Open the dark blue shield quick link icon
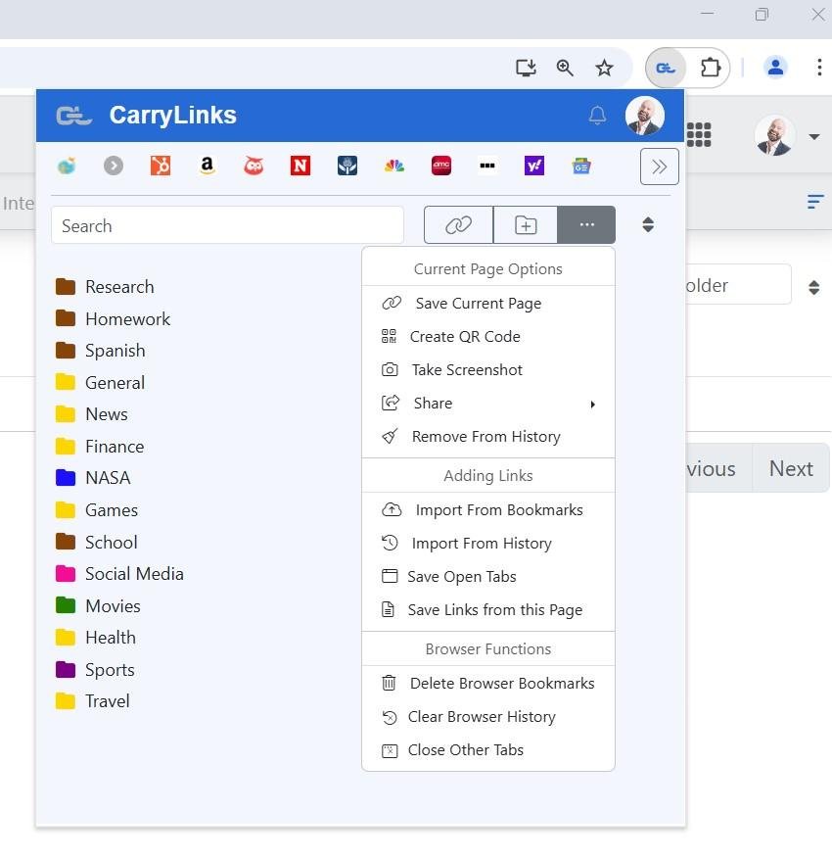Screen dimensions: 832x860 tap(347, 166)
